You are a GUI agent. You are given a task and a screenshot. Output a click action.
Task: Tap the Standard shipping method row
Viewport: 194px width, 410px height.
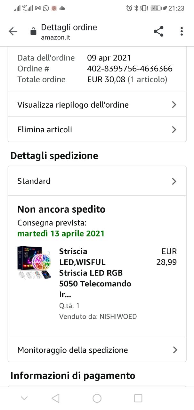coord(34,181)
